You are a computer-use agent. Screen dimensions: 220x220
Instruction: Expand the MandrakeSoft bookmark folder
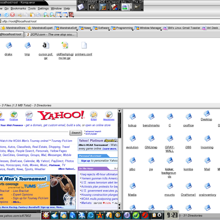pyautogui.click(x=66, y=28)
